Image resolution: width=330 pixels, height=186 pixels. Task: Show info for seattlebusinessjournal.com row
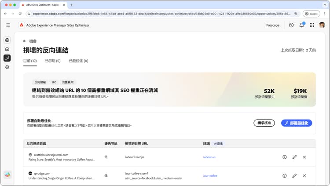tap(285, 157)
